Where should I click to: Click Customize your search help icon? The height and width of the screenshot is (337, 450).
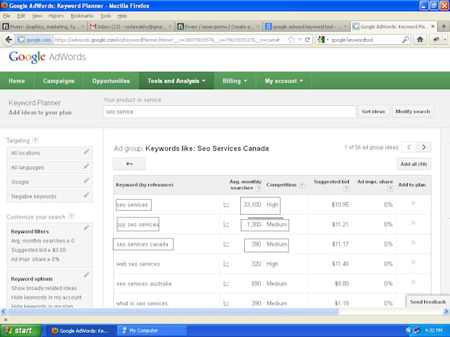(71, 216)
